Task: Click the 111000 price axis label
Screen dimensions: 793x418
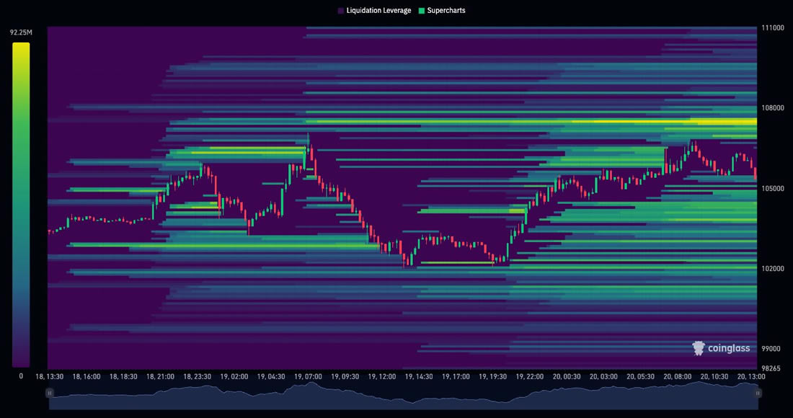Action: point(773,27)
